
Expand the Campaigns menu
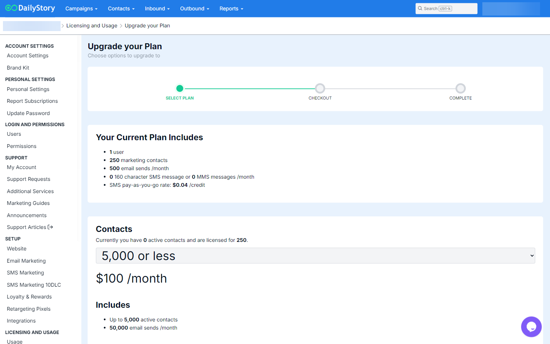[x=81, y=9]
